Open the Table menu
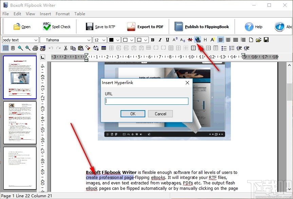 pos(80,14)
